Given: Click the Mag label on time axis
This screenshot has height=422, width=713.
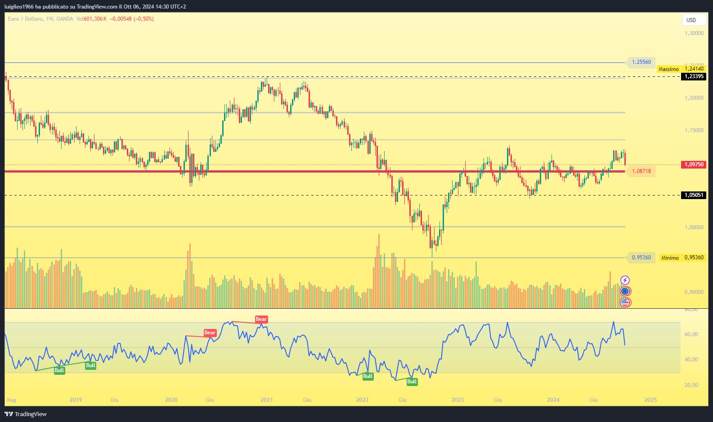Looking at the screenshot, I should 12,400.
